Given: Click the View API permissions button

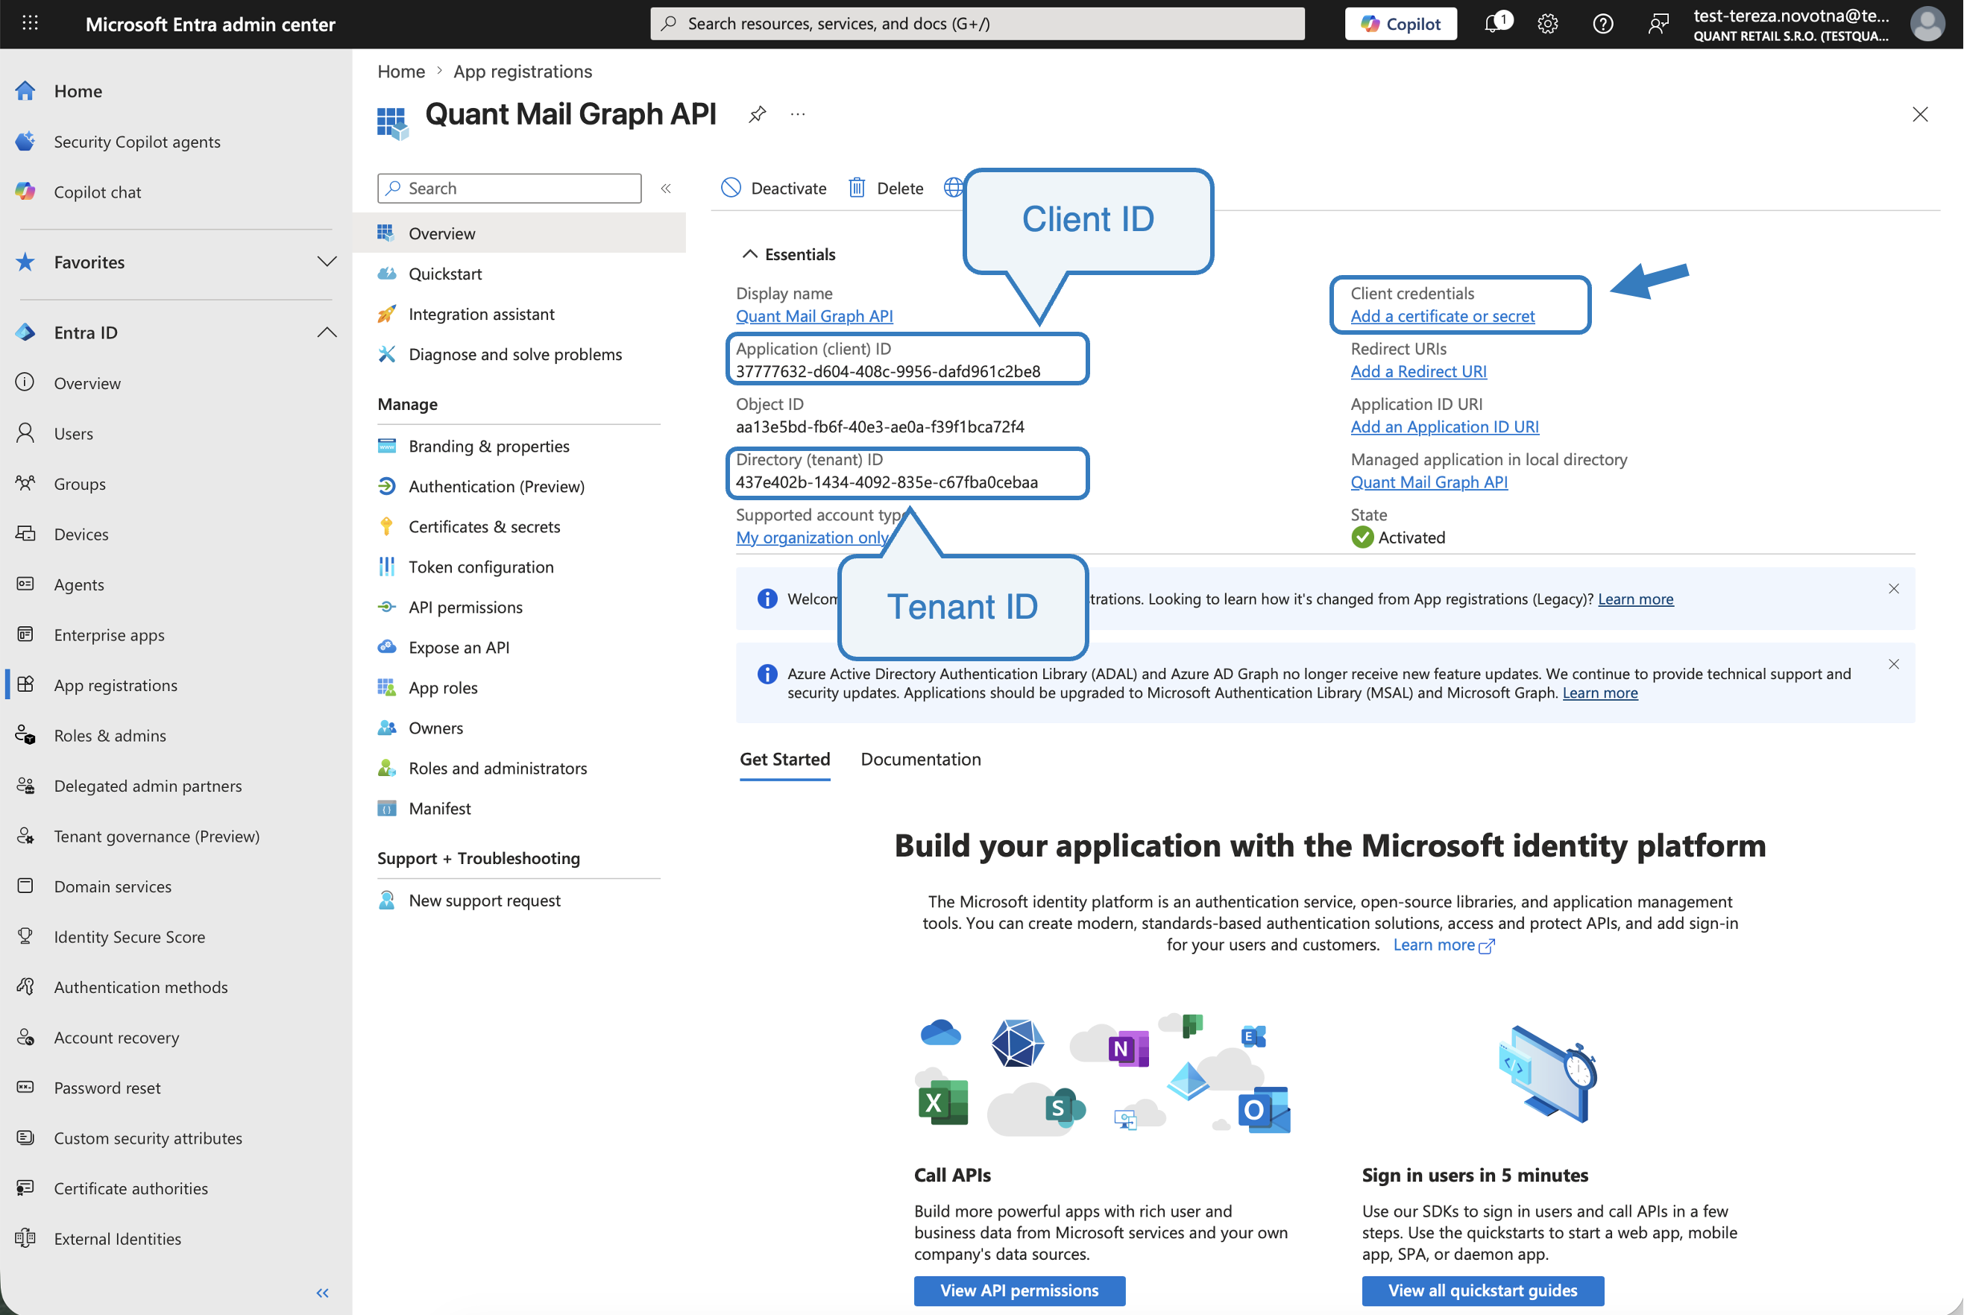Looking at the screenshot, I should point(1020,1290).
